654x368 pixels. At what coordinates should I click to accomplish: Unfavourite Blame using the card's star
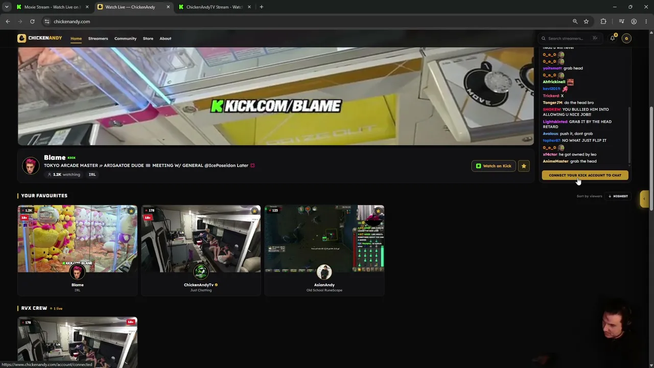tap(131, 211)
